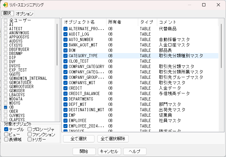Click the reverse engineering app icon in title bar
The width and height of the screenshot is (226, 157).
[x=5, y=5]
